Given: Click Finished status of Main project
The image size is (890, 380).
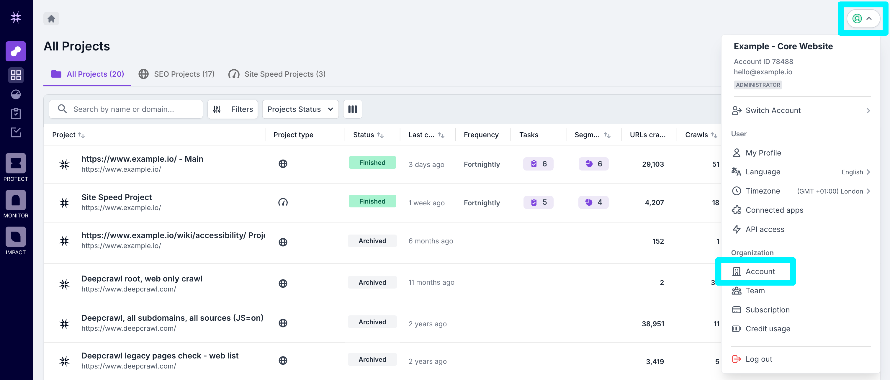Looking at the screenshot, I should pos(372,163).
